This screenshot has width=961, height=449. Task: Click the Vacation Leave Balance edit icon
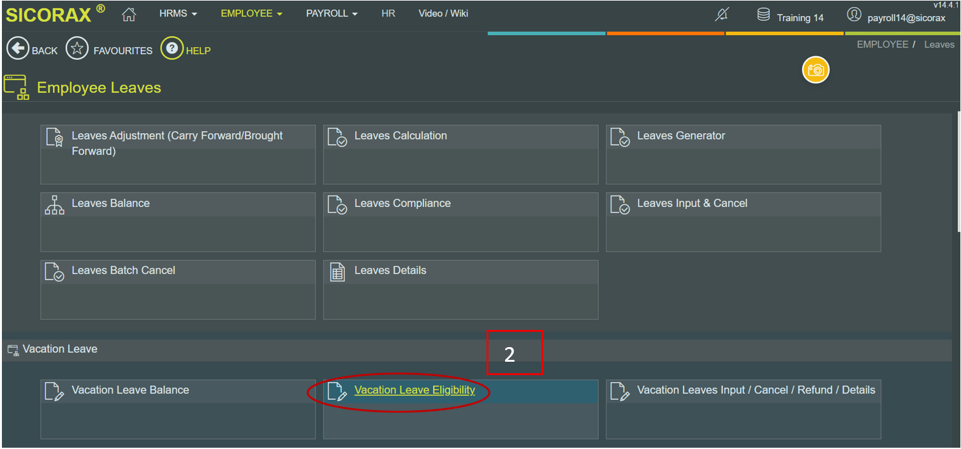55,392
